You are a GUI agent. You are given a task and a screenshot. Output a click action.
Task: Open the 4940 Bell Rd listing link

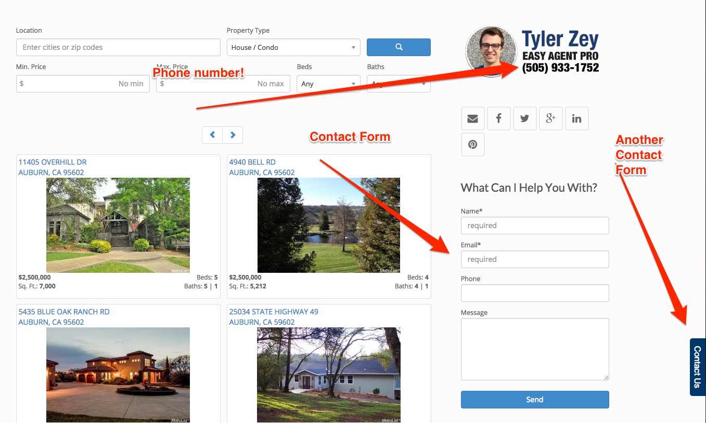pos(262,167)
